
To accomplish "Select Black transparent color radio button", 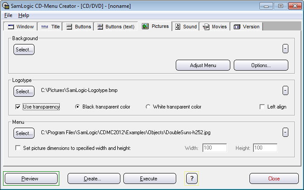I will pos(77,107).
